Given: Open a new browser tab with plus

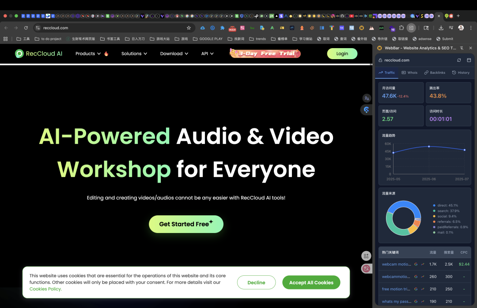Looking at the screenshot, I should (x=458, y=16).
